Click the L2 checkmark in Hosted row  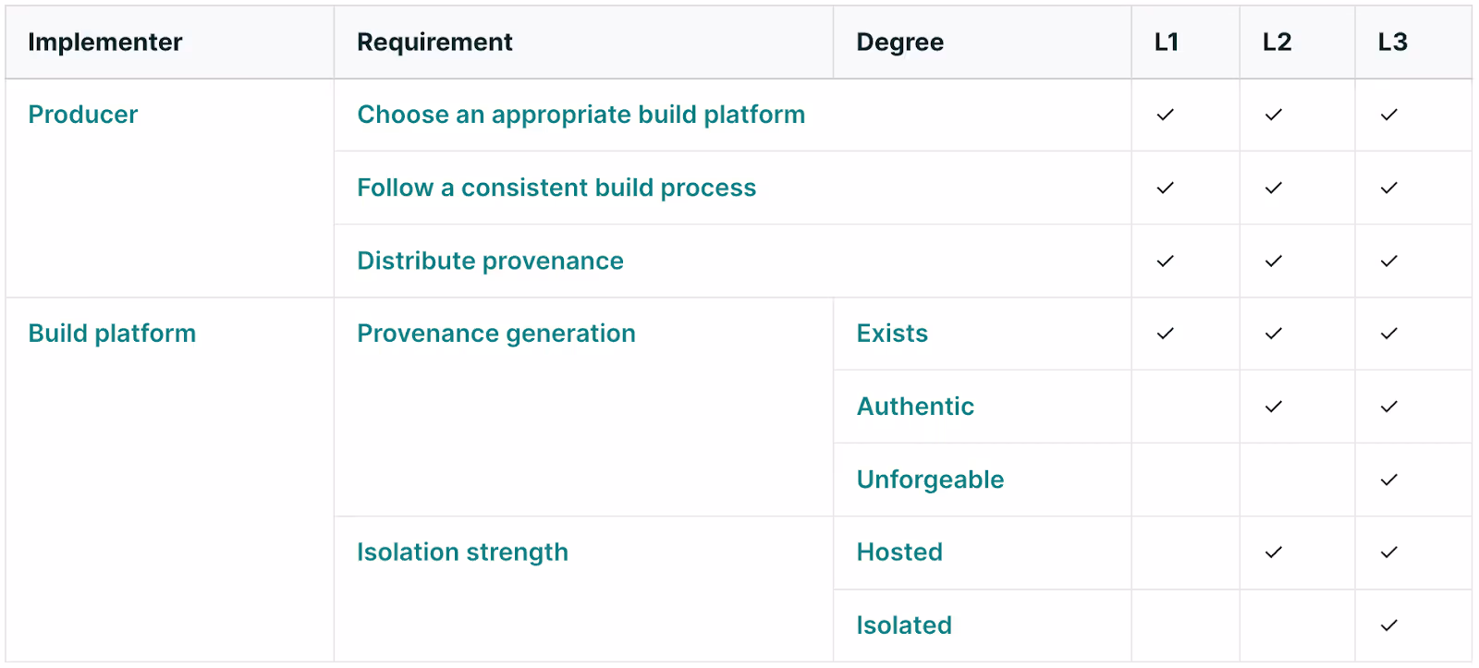[1274, 553]
